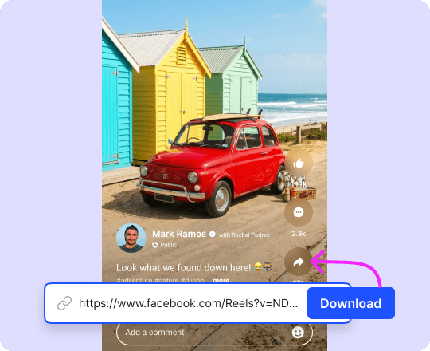Click the Facebook Reels URL field

pos(197,303)
